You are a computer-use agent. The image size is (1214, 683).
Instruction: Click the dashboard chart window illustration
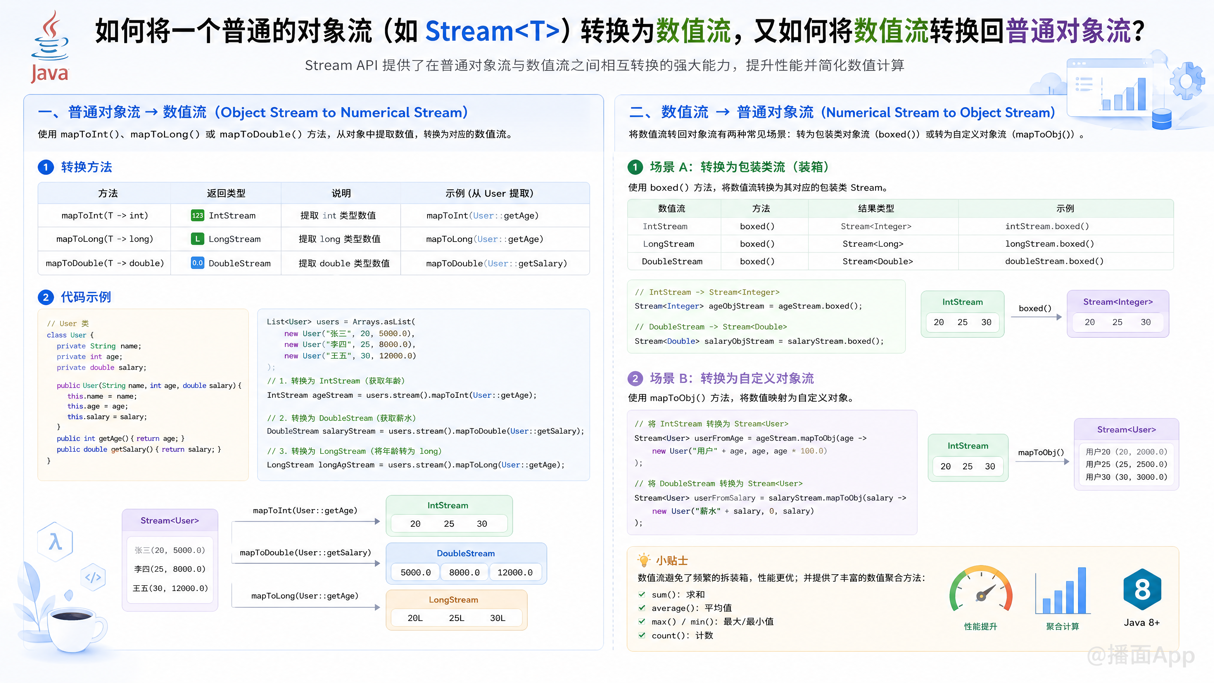[1110, 88]
